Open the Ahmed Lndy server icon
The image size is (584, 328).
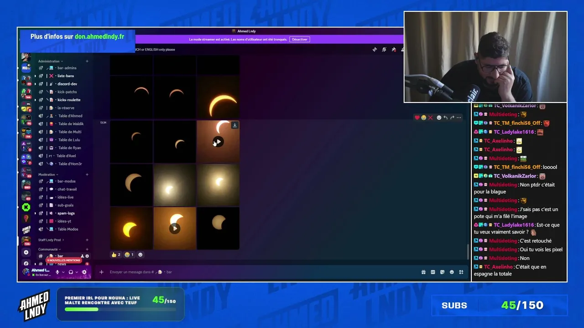(x=26, y=230)
